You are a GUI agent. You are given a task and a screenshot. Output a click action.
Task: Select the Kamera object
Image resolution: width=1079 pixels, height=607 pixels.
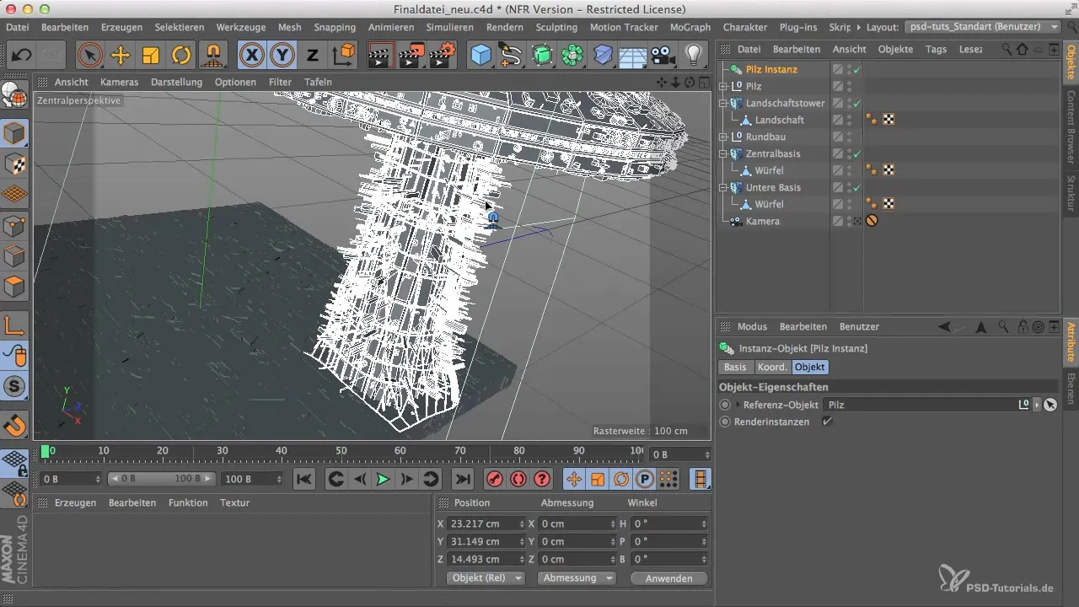[763, 221]
